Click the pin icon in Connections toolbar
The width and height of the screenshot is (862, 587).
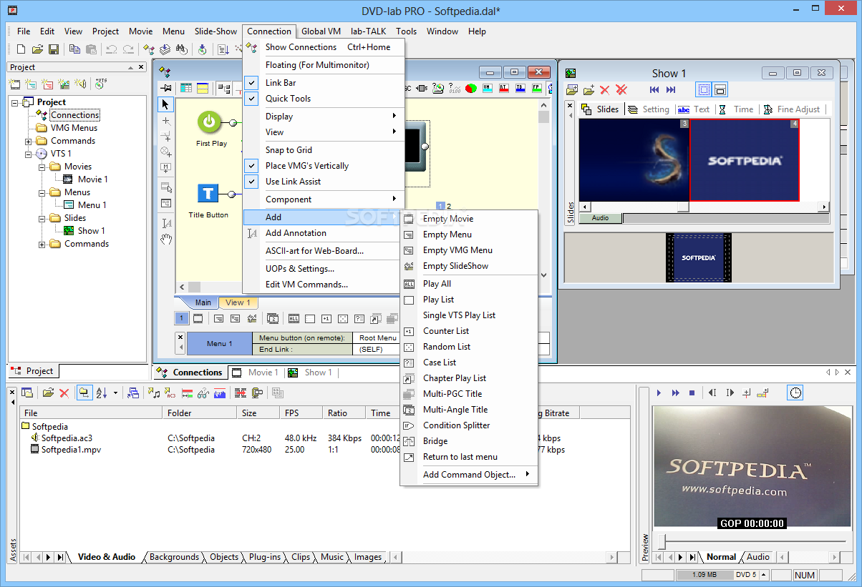point(166,88)
